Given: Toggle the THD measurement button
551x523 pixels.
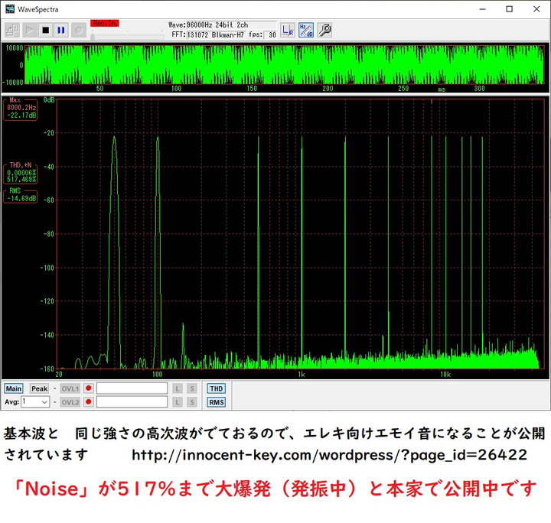Looking at the screenshot, I should point(216,388).
